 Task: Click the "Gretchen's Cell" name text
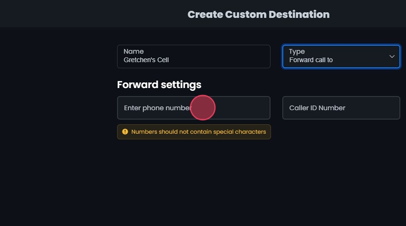pyautogui.click(x=146, y=60)
